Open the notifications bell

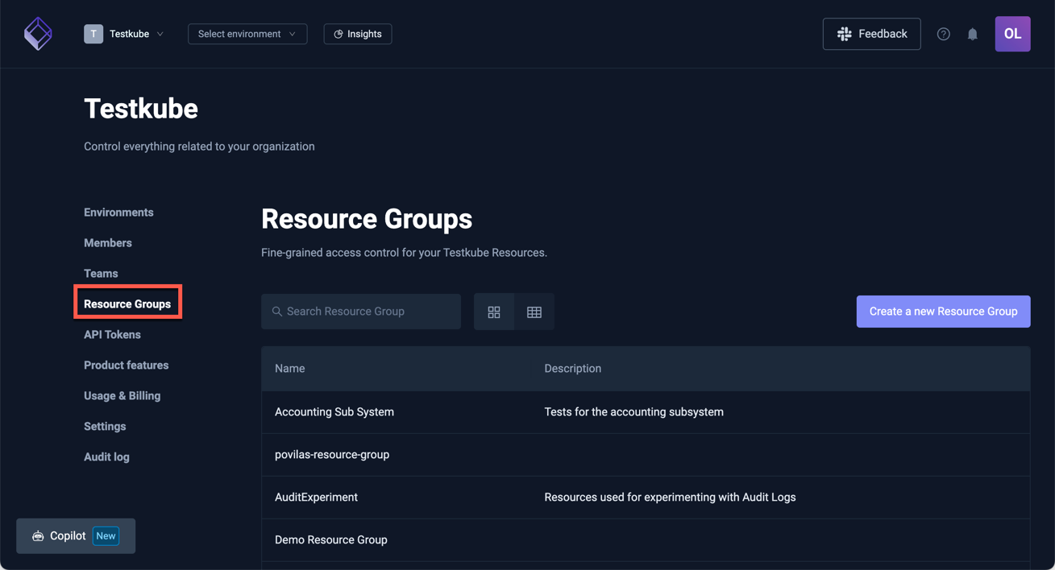(972, 34)
